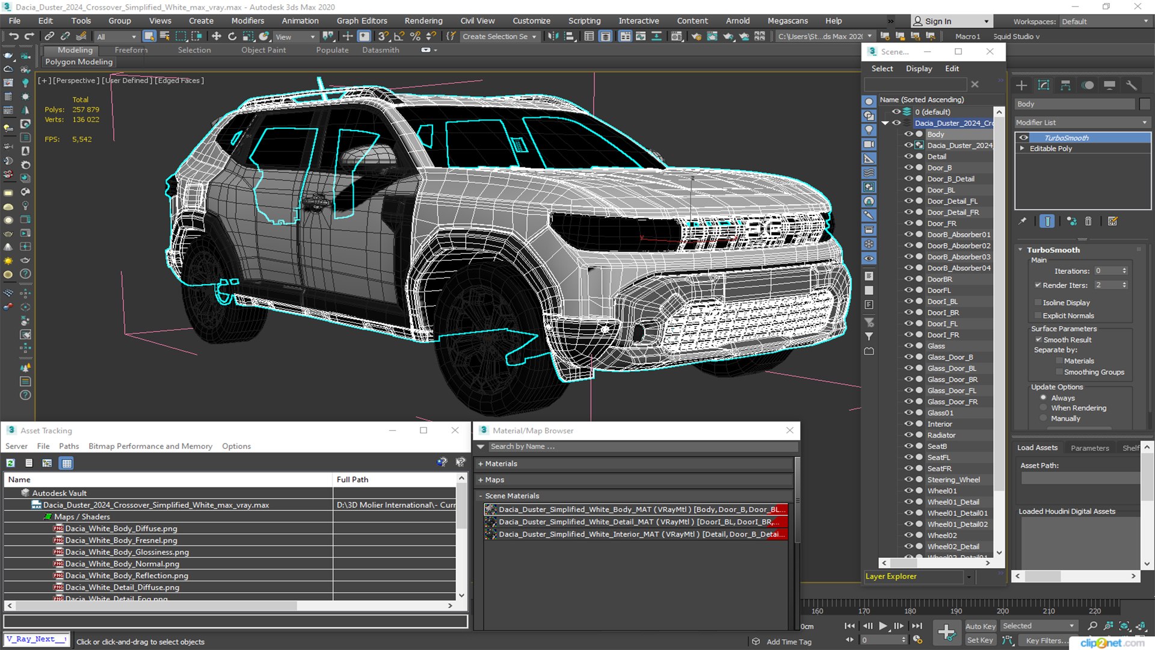The image size is (1155, 650).
Task: Activate the Select Object tool
Action: 149,37
